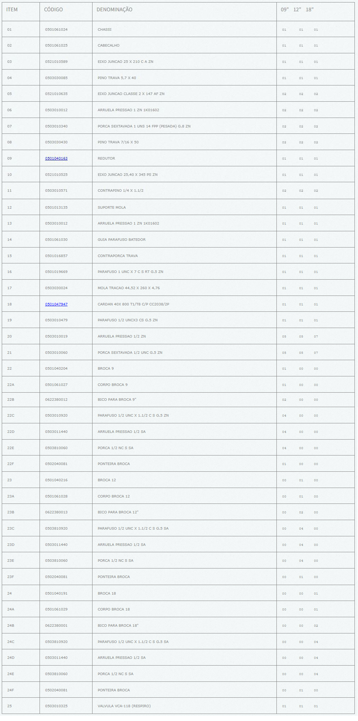The height and width of the screenshot is (721, 358).
Task: Select the VALVULA VCA-118 (RESPIRO) cell
Action: pyautogui.click(x=124, y=706)
